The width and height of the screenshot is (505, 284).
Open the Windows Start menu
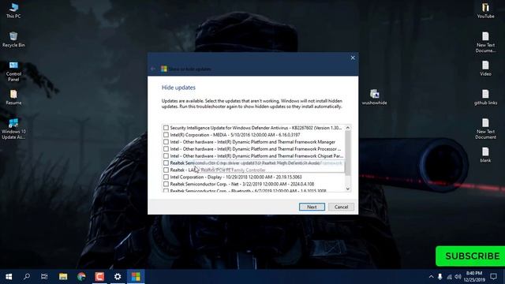[x=9, y=277]
